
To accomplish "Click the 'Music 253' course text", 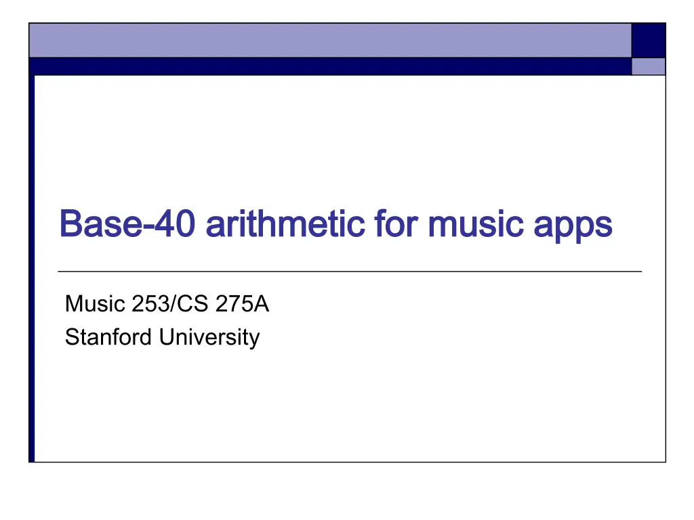I will point(117,305).
